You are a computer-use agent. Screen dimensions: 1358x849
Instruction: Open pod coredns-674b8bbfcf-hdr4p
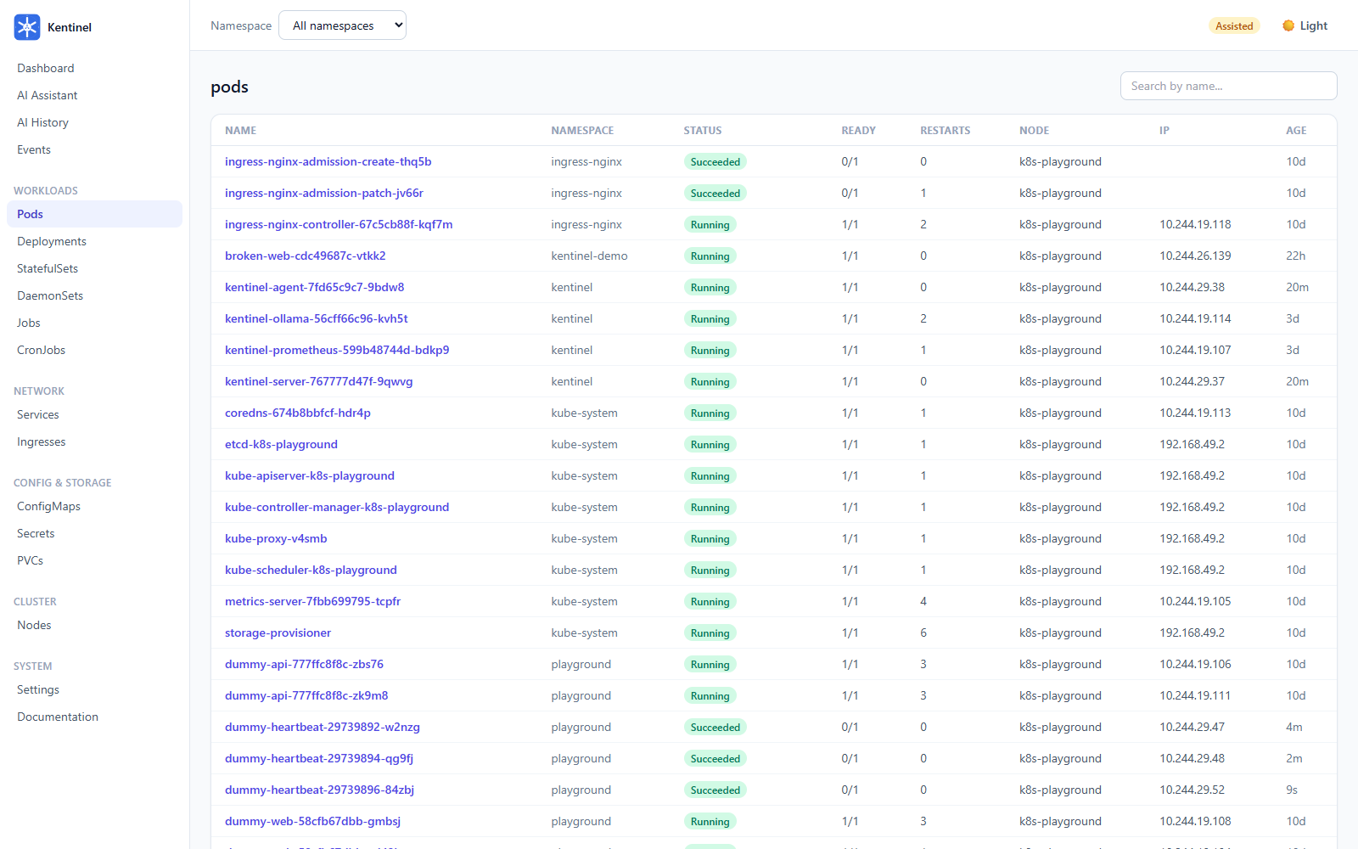pos(297,413)
